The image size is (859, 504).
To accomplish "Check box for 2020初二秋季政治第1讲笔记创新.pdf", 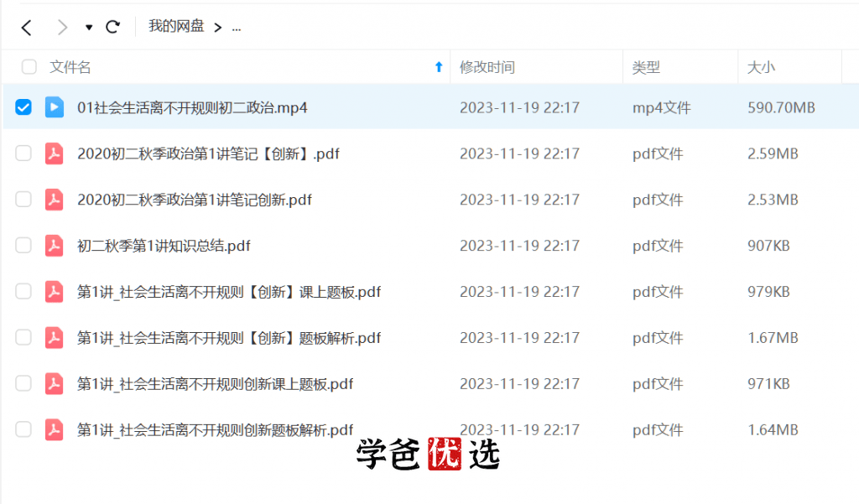I will 23,199.
